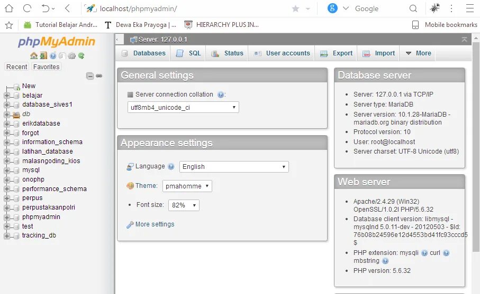Collapse all database tree items icon
The height and width of the screenshot is (294, 480).
point(90,76)
